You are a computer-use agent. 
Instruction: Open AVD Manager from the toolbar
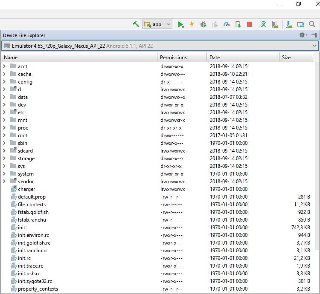pos(275,24)
